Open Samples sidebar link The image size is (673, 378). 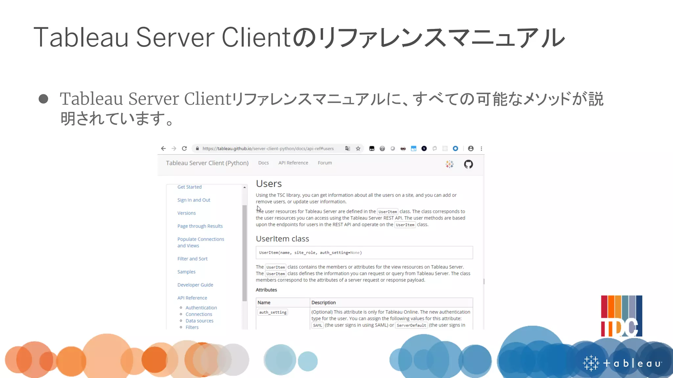[x=186, y=272]
